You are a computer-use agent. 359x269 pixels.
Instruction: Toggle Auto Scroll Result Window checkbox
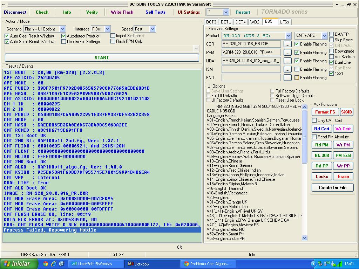click(7, 42)
